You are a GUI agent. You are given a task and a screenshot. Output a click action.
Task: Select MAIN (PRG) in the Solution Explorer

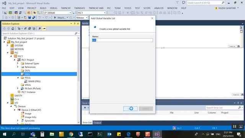click(x=34, y=81)
